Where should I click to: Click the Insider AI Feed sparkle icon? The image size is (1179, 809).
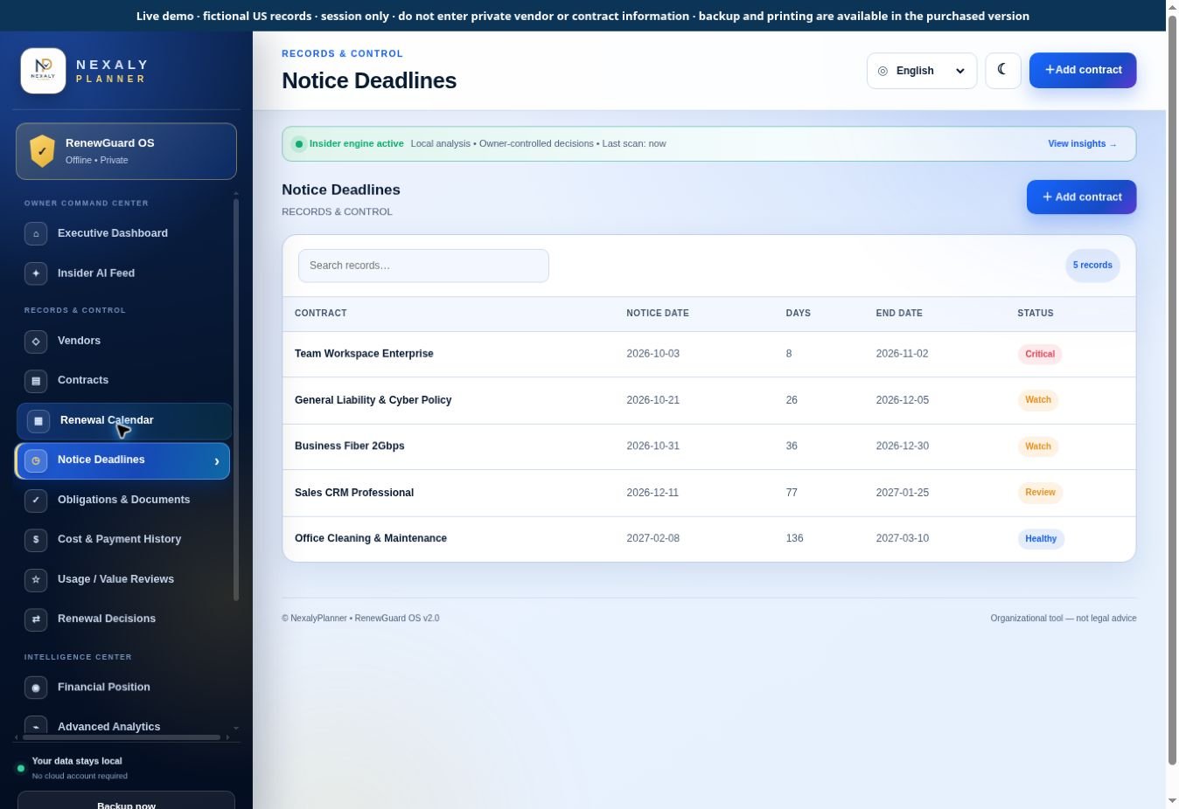(36, 273)
